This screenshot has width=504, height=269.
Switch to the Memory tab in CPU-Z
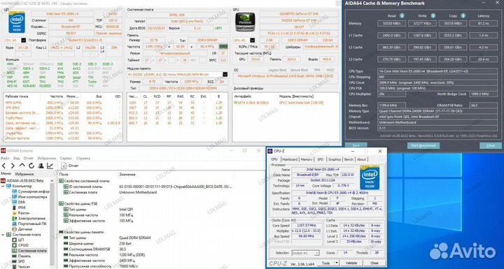coord(307,159)
